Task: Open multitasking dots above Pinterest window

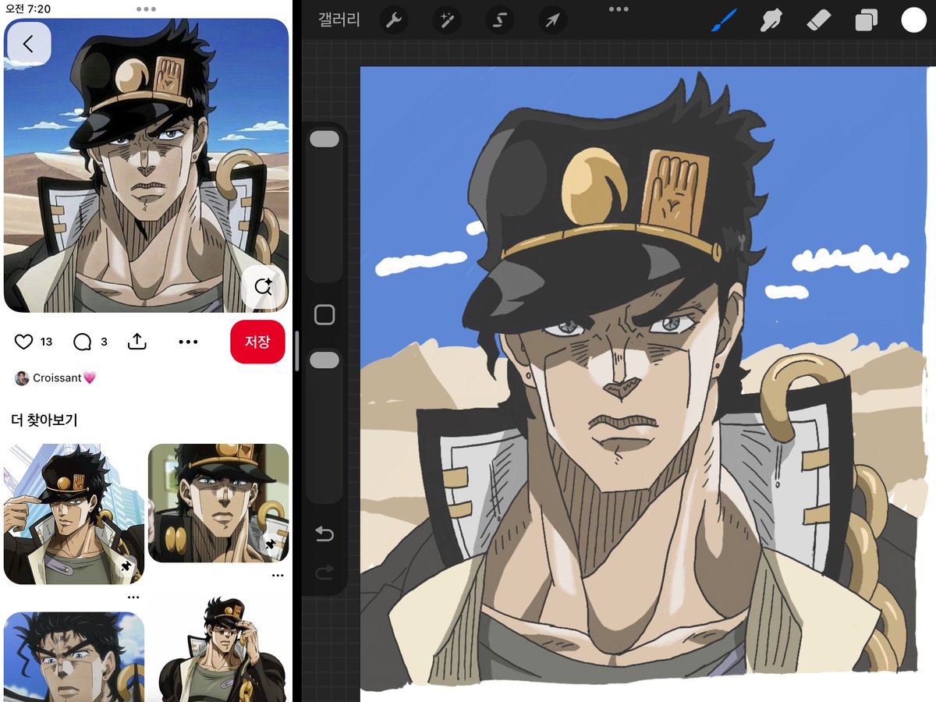Action: pyautogui.click(x=146, y=9)
